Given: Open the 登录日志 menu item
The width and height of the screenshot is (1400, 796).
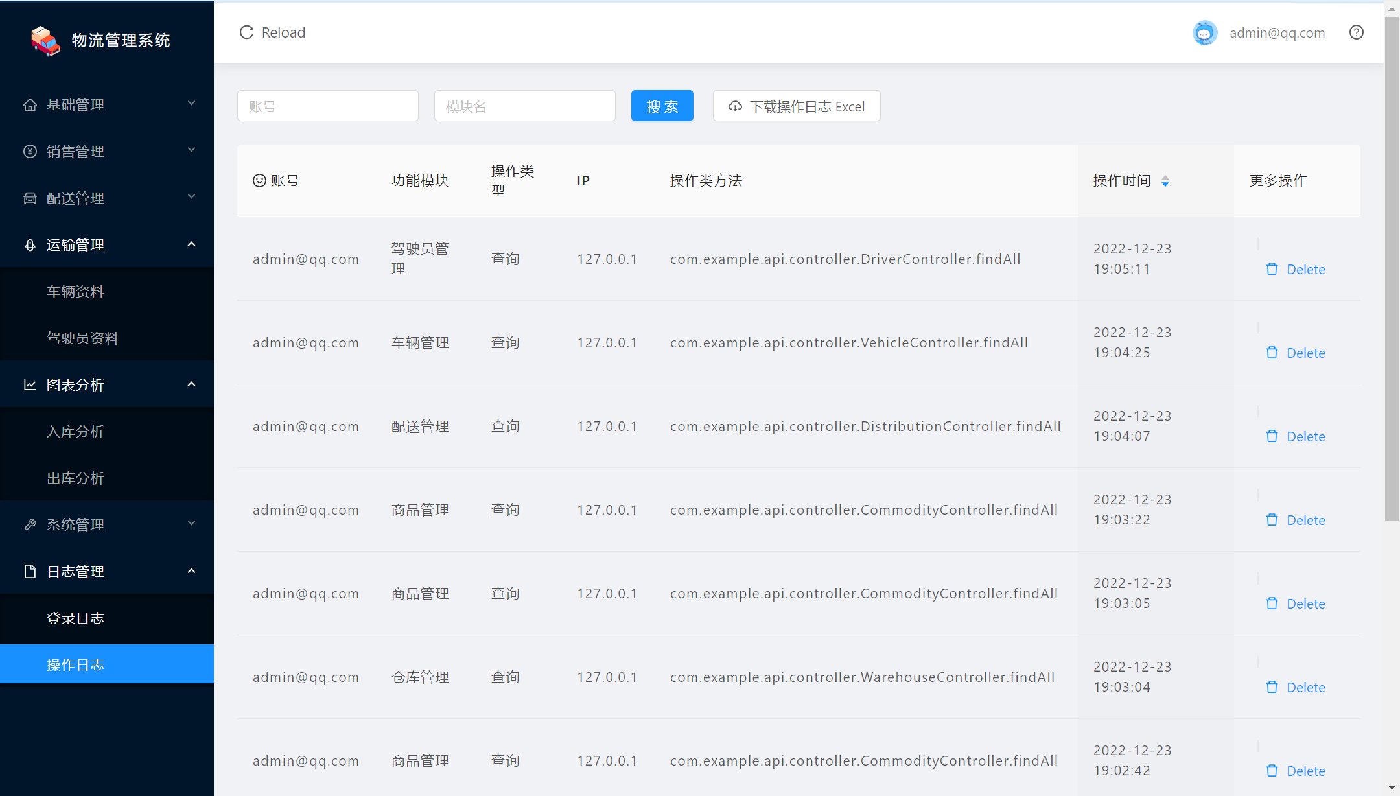Looking at the screenshot, I should pos(107,618).
